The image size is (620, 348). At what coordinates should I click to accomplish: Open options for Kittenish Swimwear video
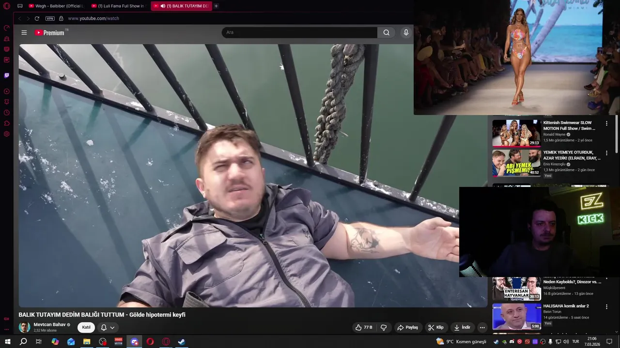click(x=606, y=124)
